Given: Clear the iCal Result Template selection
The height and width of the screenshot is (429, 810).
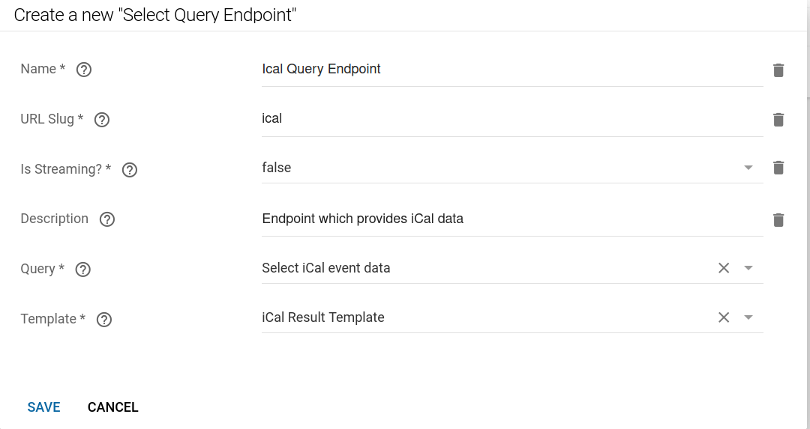Looking at the screenshot, I should 724,317.
